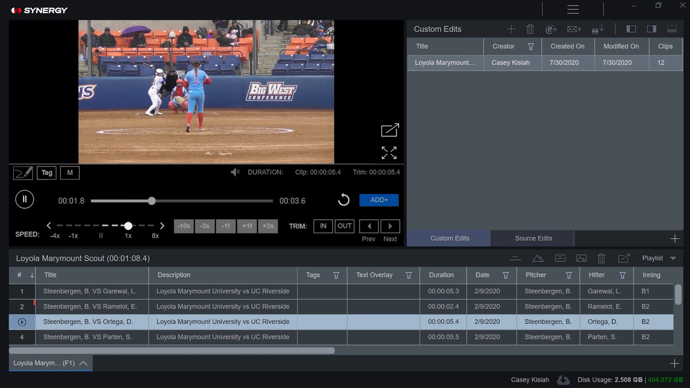690x388 pixels.
Task: Pause the video playback
Action: point(25,199)
